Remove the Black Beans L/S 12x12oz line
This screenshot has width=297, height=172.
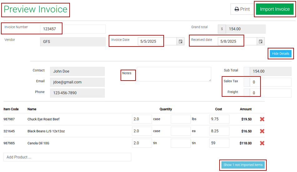click(x=262, y=131)
